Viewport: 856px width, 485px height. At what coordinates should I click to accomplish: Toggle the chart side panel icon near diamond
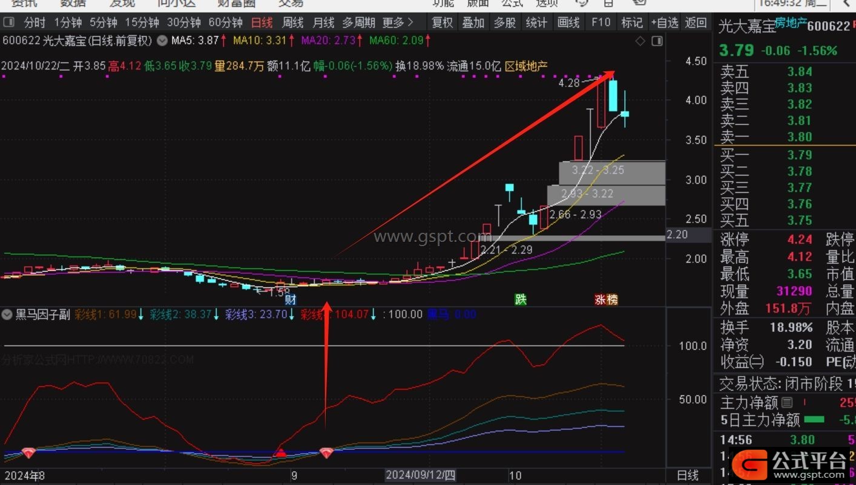pyautogui.click(x=656, y=41)
